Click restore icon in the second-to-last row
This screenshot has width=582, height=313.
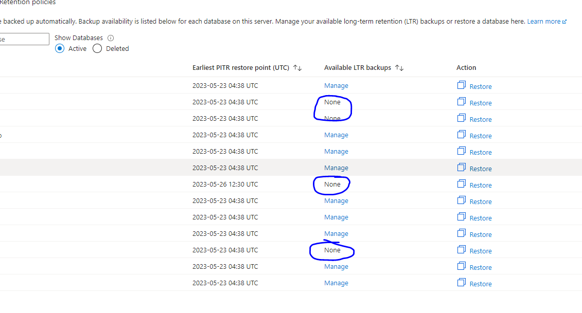tap(462, 266)
